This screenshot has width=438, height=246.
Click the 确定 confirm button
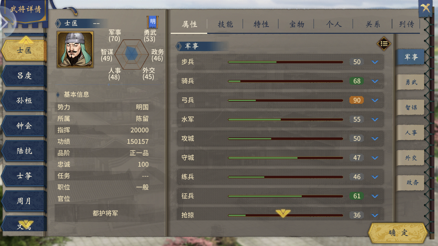click(x=398, y=233)
